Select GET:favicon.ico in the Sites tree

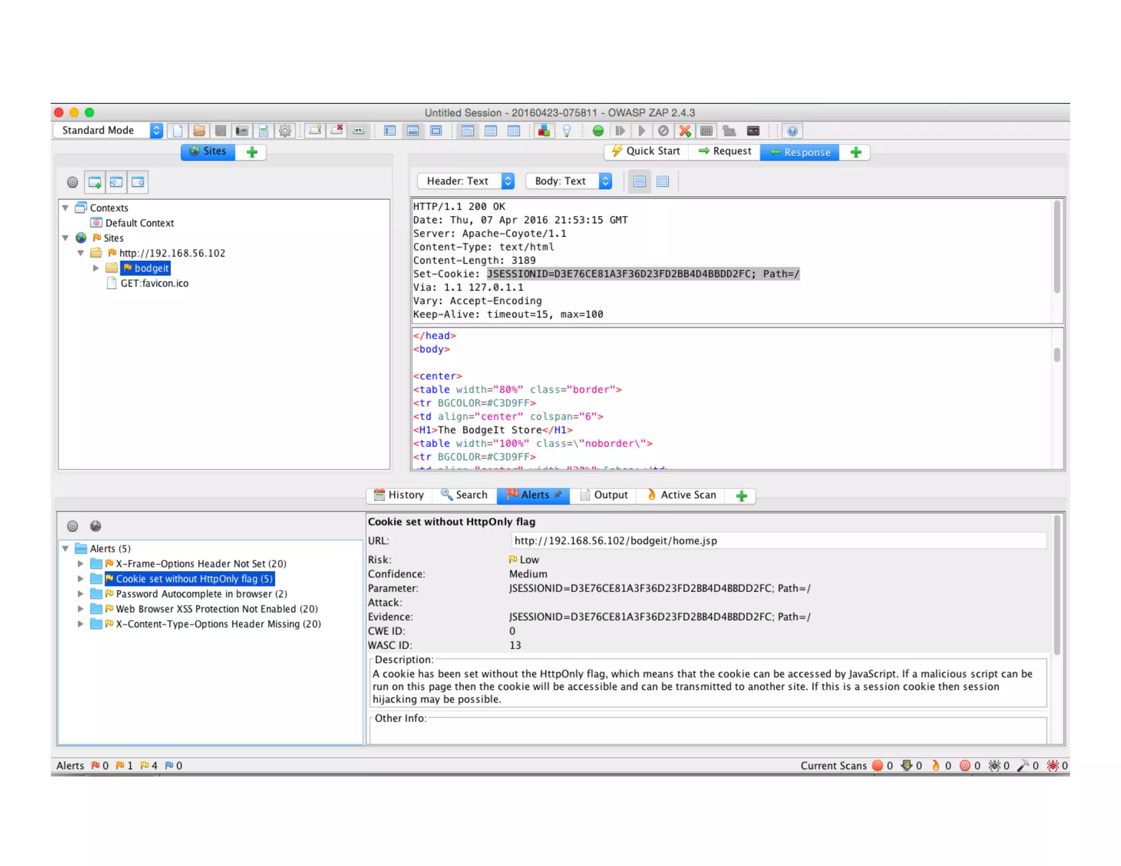click(x=154, y=284)
